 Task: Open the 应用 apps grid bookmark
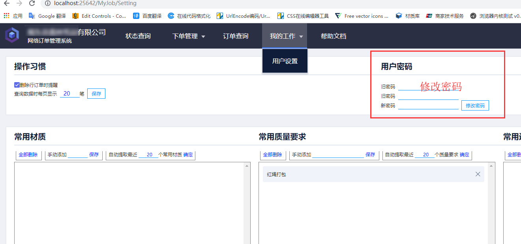tap(13, 16)
